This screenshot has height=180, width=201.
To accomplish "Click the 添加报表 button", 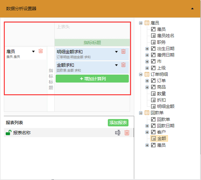I will coord(118,123).
